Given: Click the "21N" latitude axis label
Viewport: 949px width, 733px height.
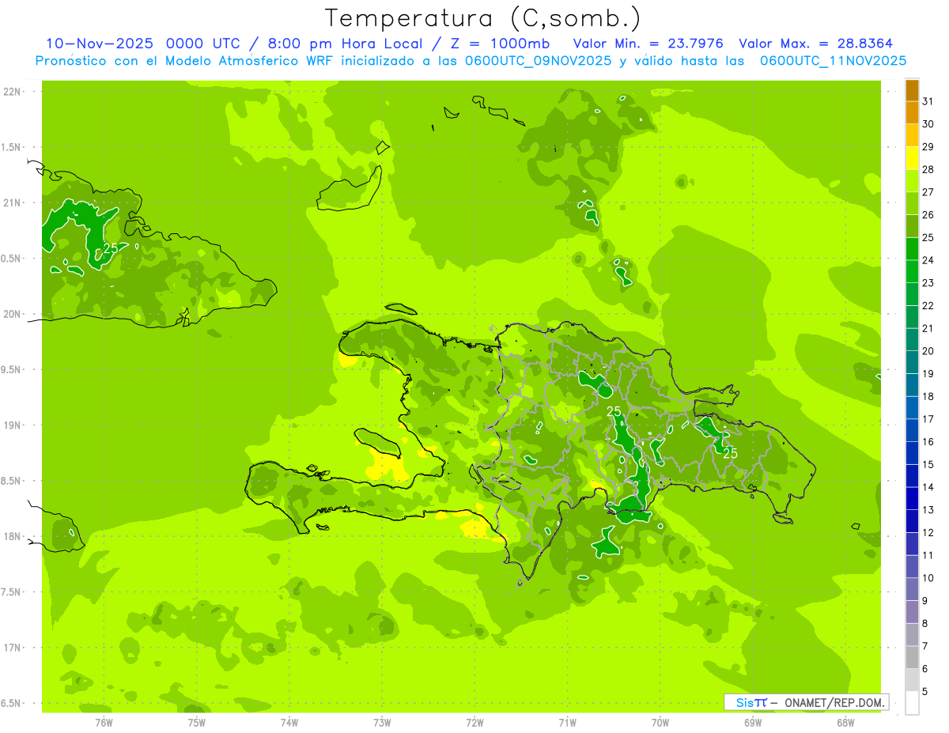Looking at the screenshot, I should click(13, 202).
